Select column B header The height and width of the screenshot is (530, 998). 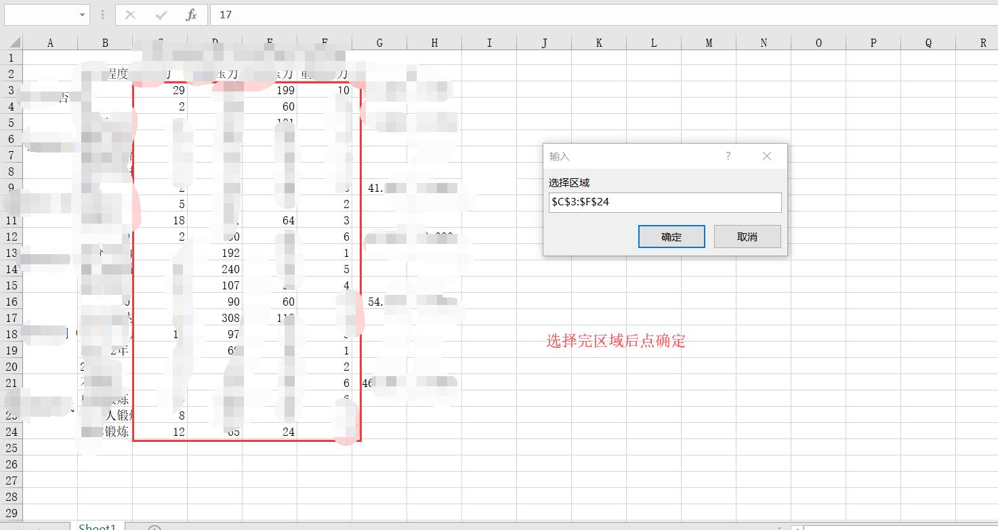105,43
